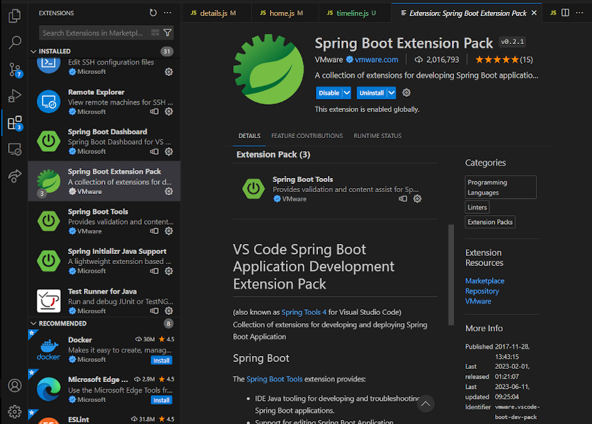The height and width of the screenshot is (424, 592).
Task: Open manage gear for Spring Initializr Java Support
Action: (x=169, y=271)
